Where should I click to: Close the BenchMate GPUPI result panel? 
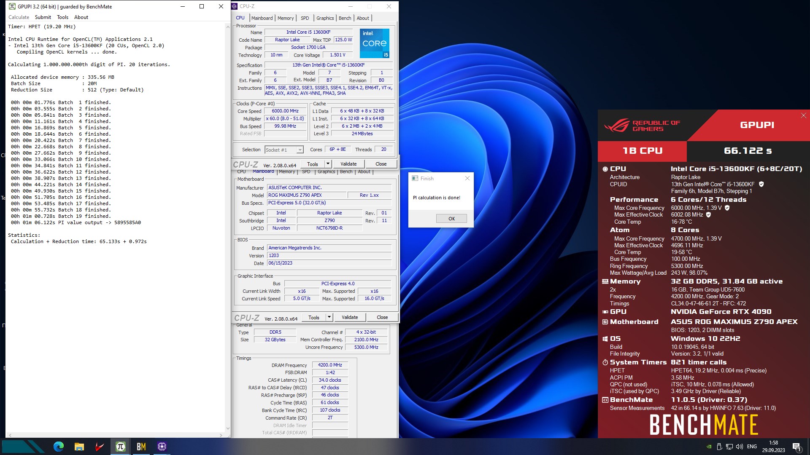pos(803,115)
